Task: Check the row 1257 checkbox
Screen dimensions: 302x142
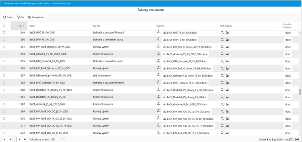Action: (4, 76)
